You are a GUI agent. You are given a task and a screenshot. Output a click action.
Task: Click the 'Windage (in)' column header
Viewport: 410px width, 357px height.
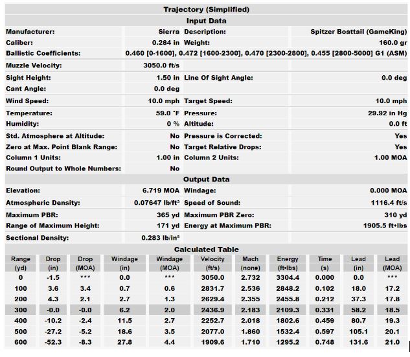[x=124, y=263]
